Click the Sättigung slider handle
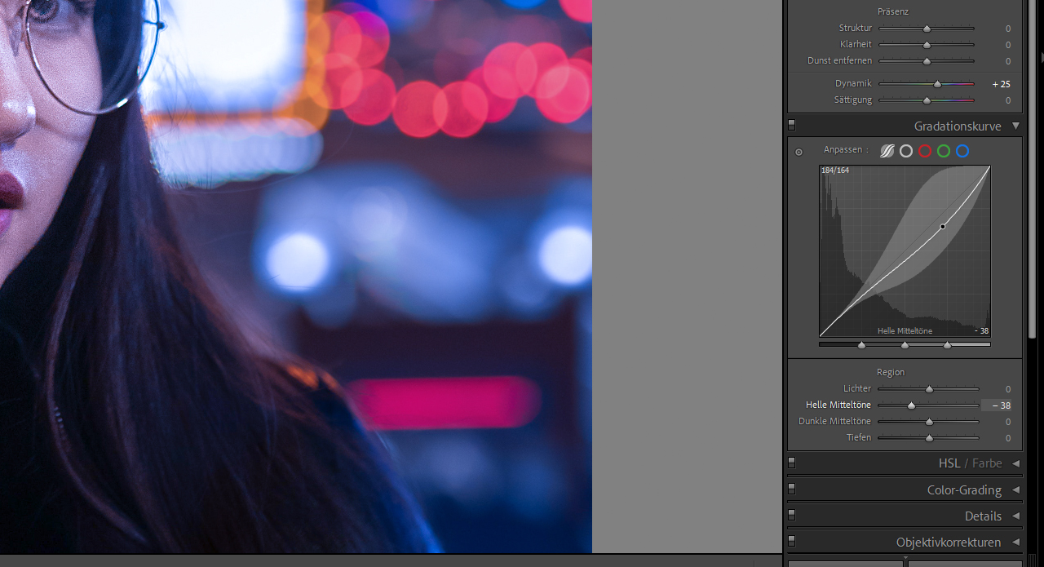This screenshot has width=1044, height=567. tap(927, 100)
